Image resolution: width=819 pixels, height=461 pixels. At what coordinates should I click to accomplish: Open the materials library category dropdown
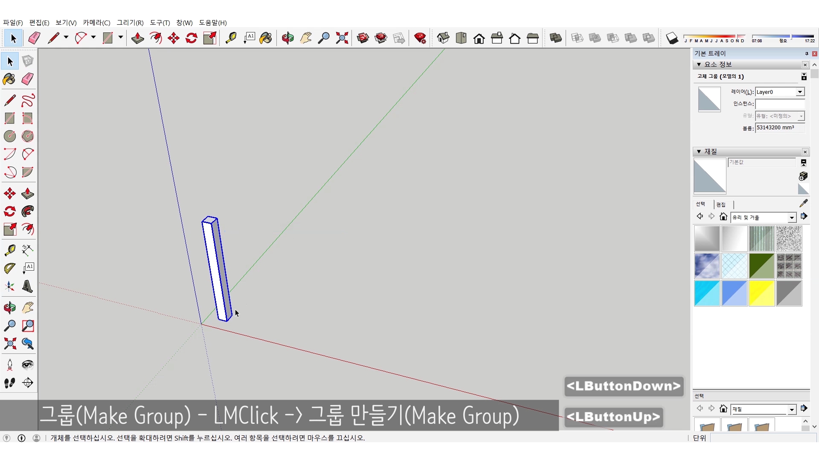pyautogui.click(x=792, y=218)
